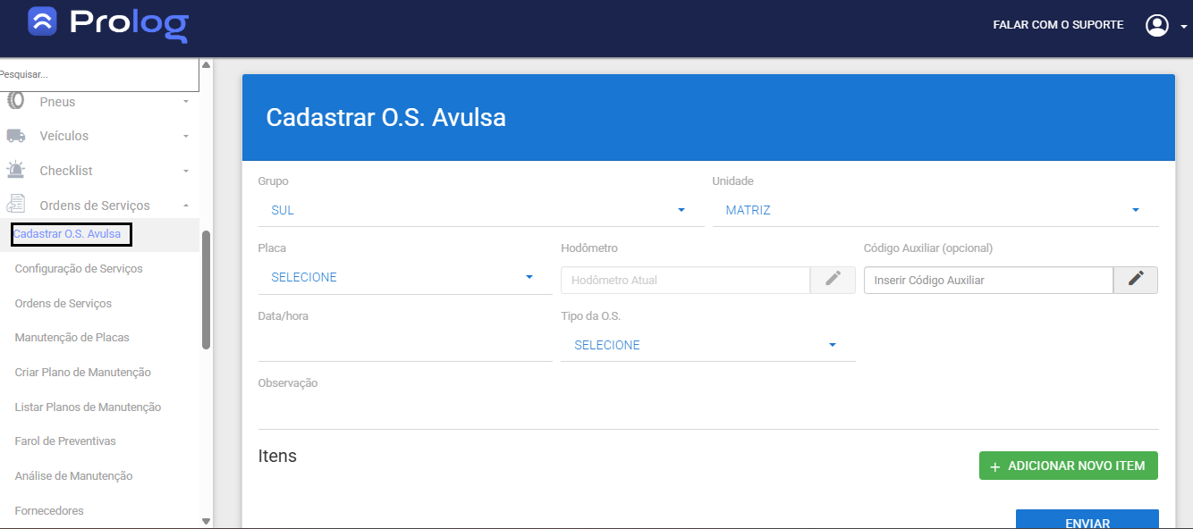The height and width of the screenshot is (529, 1193).
Task: Click the Veículos truck icon
Action: (15, 136)
